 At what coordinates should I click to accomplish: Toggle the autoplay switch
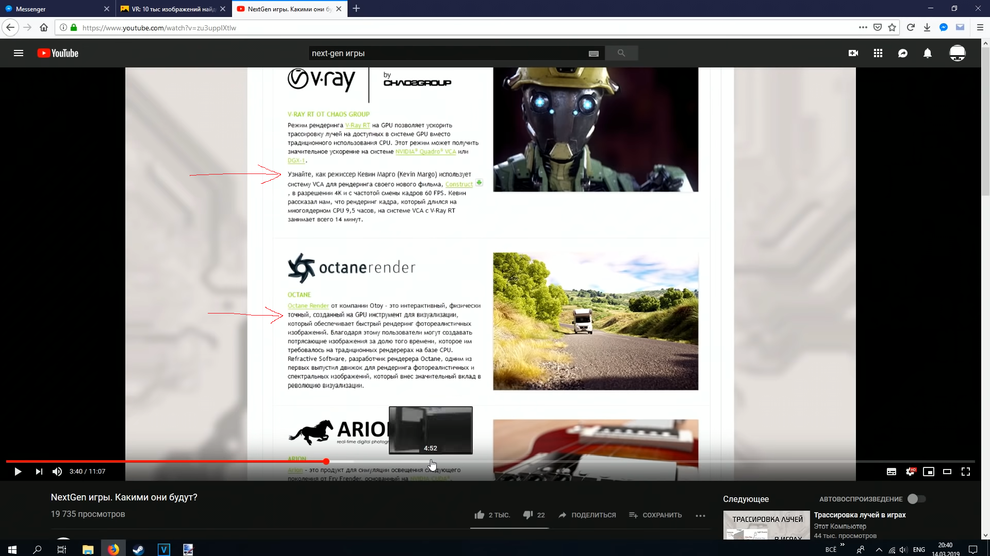(x=916, y=499)
